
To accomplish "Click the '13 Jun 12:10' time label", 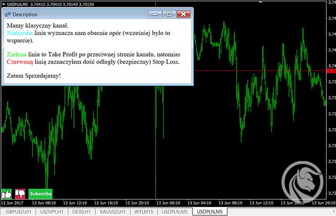I will coord(261,203).
